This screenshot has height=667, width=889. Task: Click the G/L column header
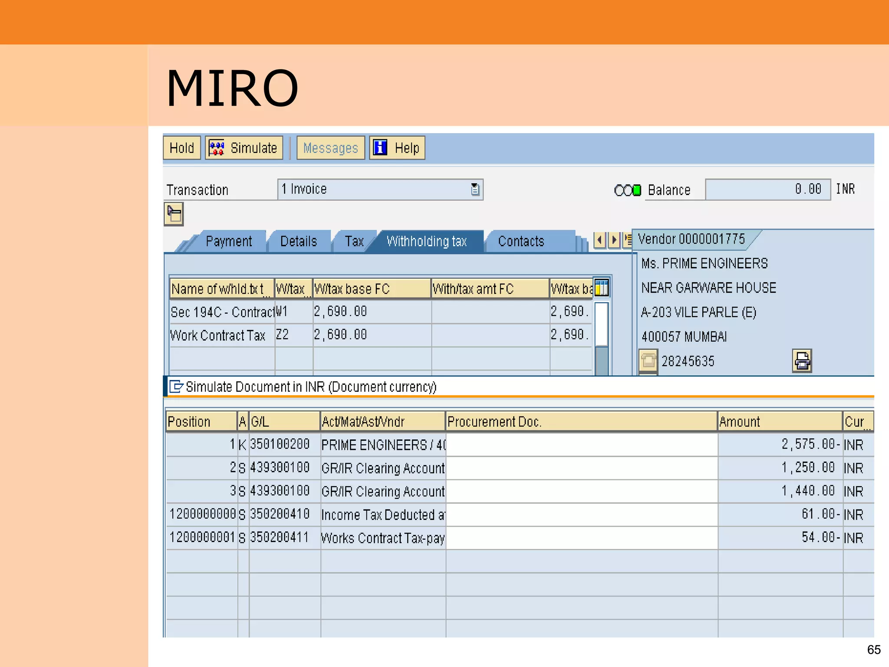[285, 421]
